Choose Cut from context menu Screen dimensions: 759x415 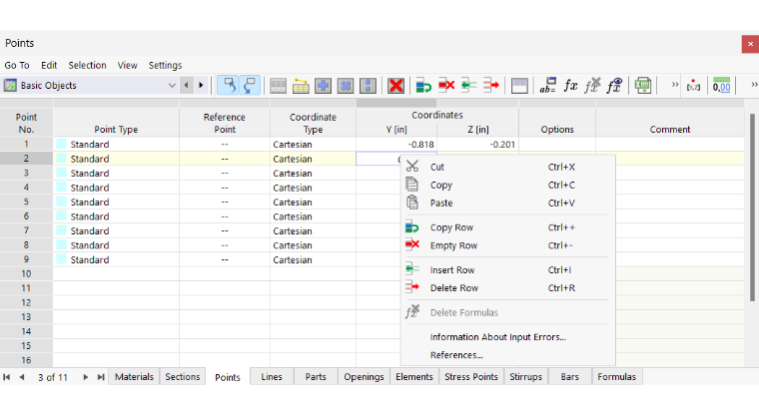point(507,167)
